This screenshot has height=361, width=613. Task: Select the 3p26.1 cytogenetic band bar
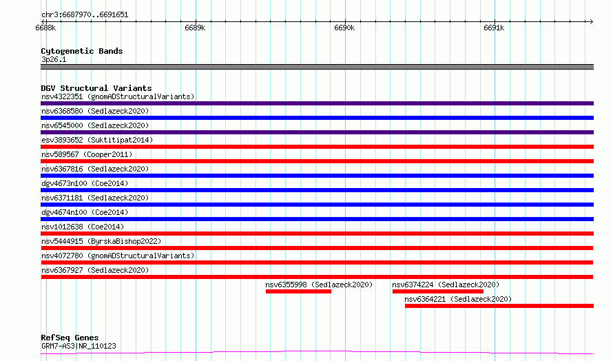pos(317,67)
